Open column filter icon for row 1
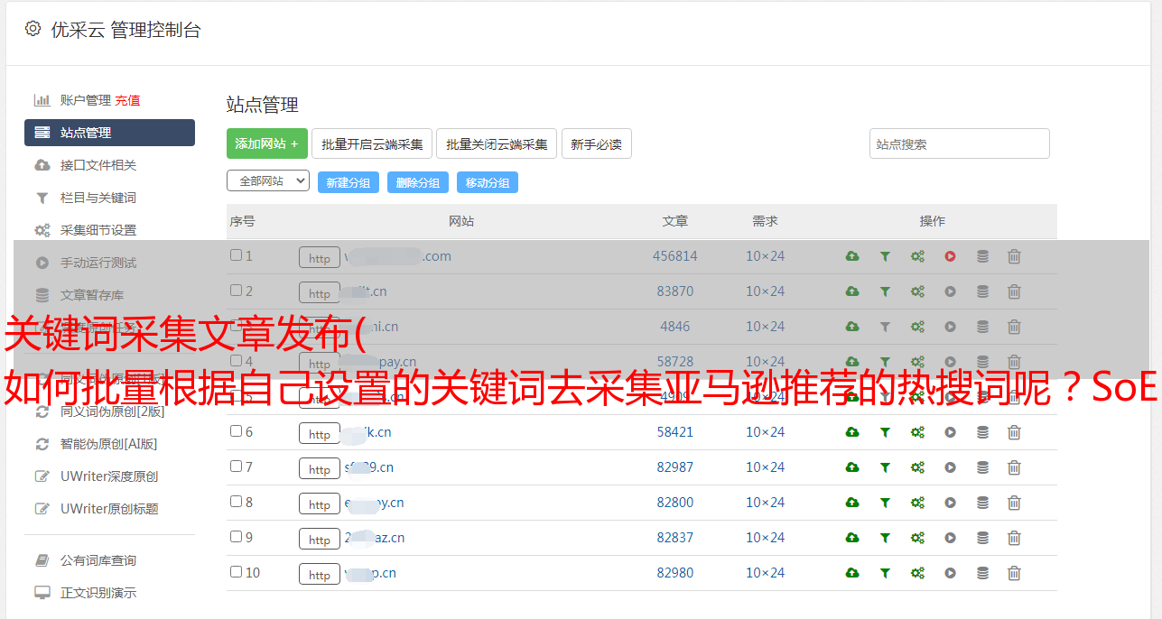 coord(885,256)
